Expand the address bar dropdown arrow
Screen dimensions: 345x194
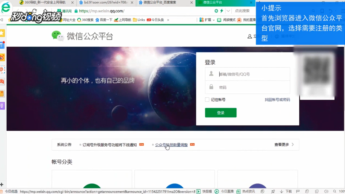(228, 11)
